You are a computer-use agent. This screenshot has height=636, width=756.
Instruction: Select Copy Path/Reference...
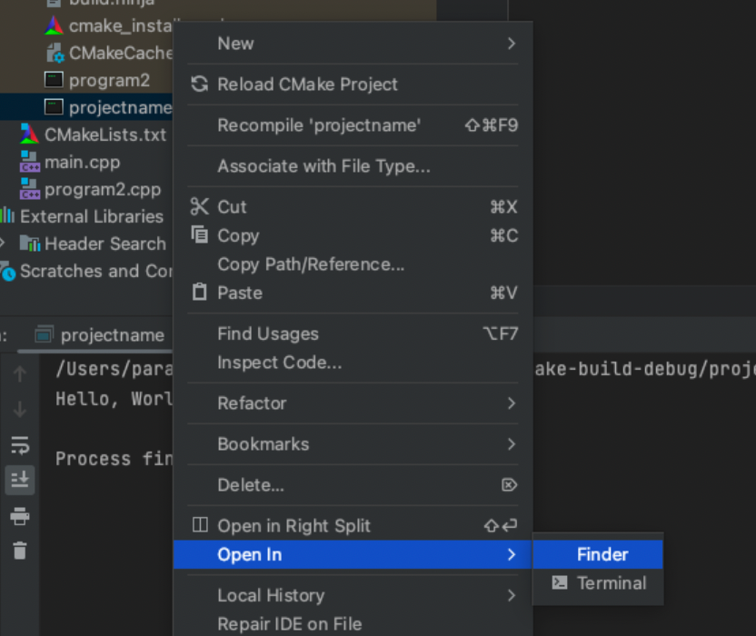(353, 264)
